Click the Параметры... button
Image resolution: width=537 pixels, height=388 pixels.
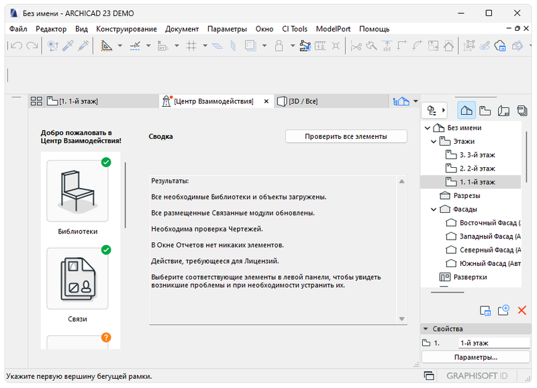point(475,357)
